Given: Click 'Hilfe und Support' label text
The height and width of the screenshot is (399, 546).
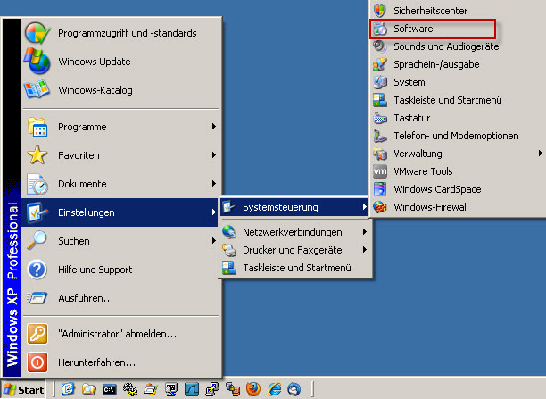Looking at the screenshot, I should coord(95,270).
